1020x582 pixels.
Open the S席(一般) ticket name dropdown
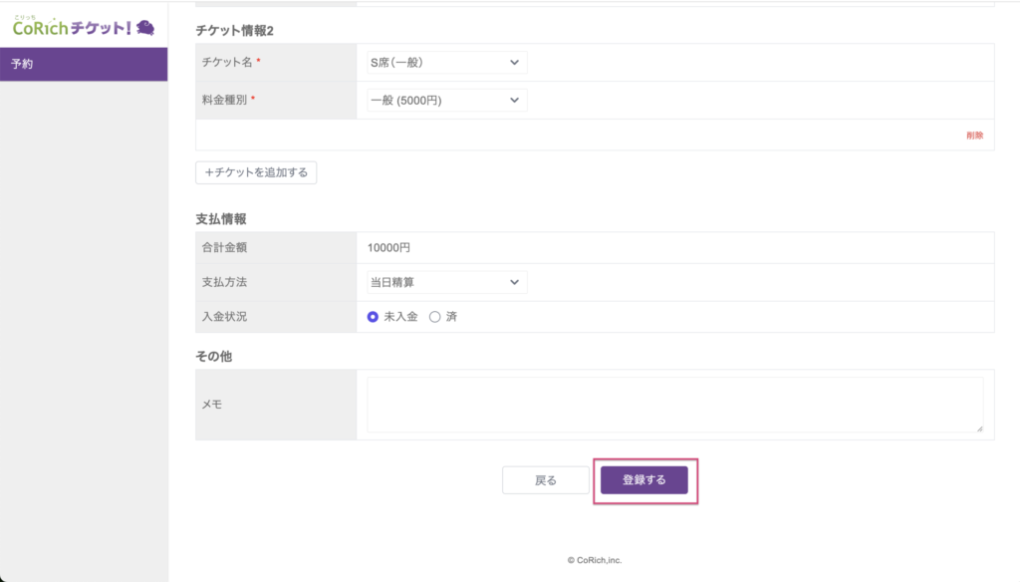click(445, 63)
